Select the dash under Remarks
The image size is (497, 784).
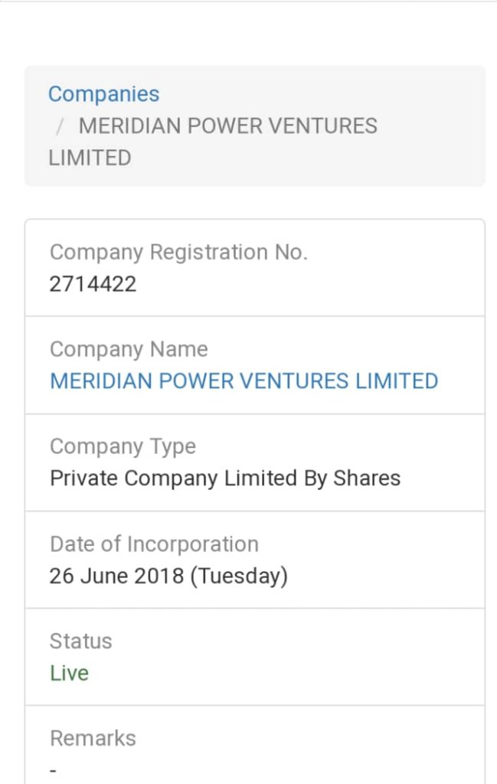tap(53, 771)
